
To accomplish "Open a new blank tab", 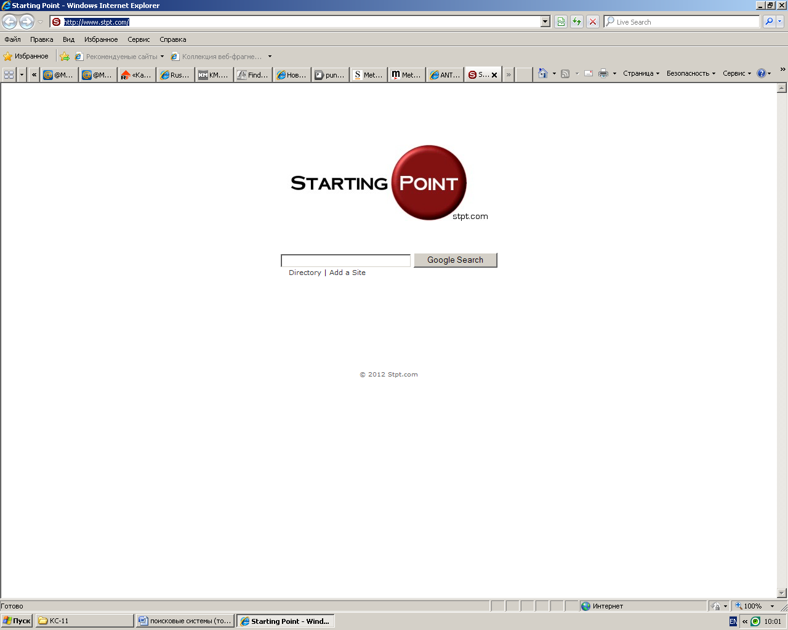I will (x=524, y=74).
